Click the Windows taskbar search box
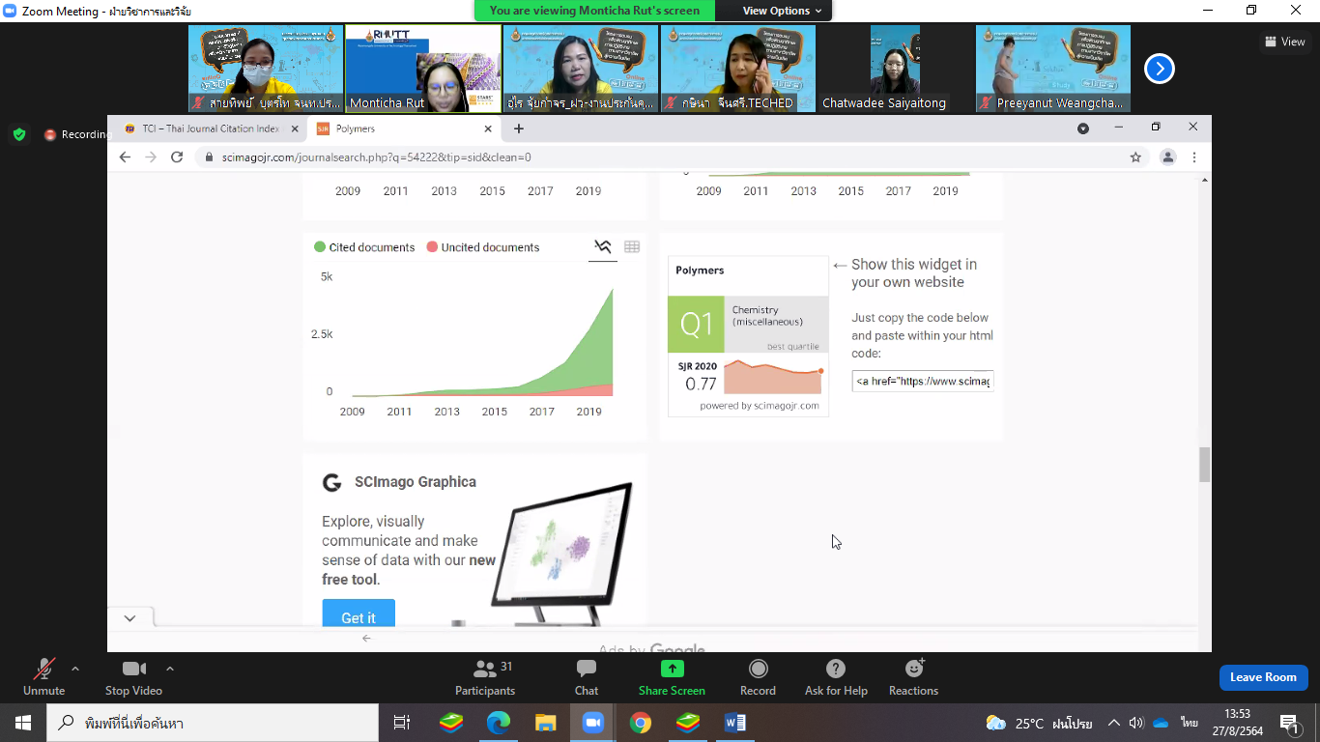The image size is (1320, 742). click(x=213, y=723)
